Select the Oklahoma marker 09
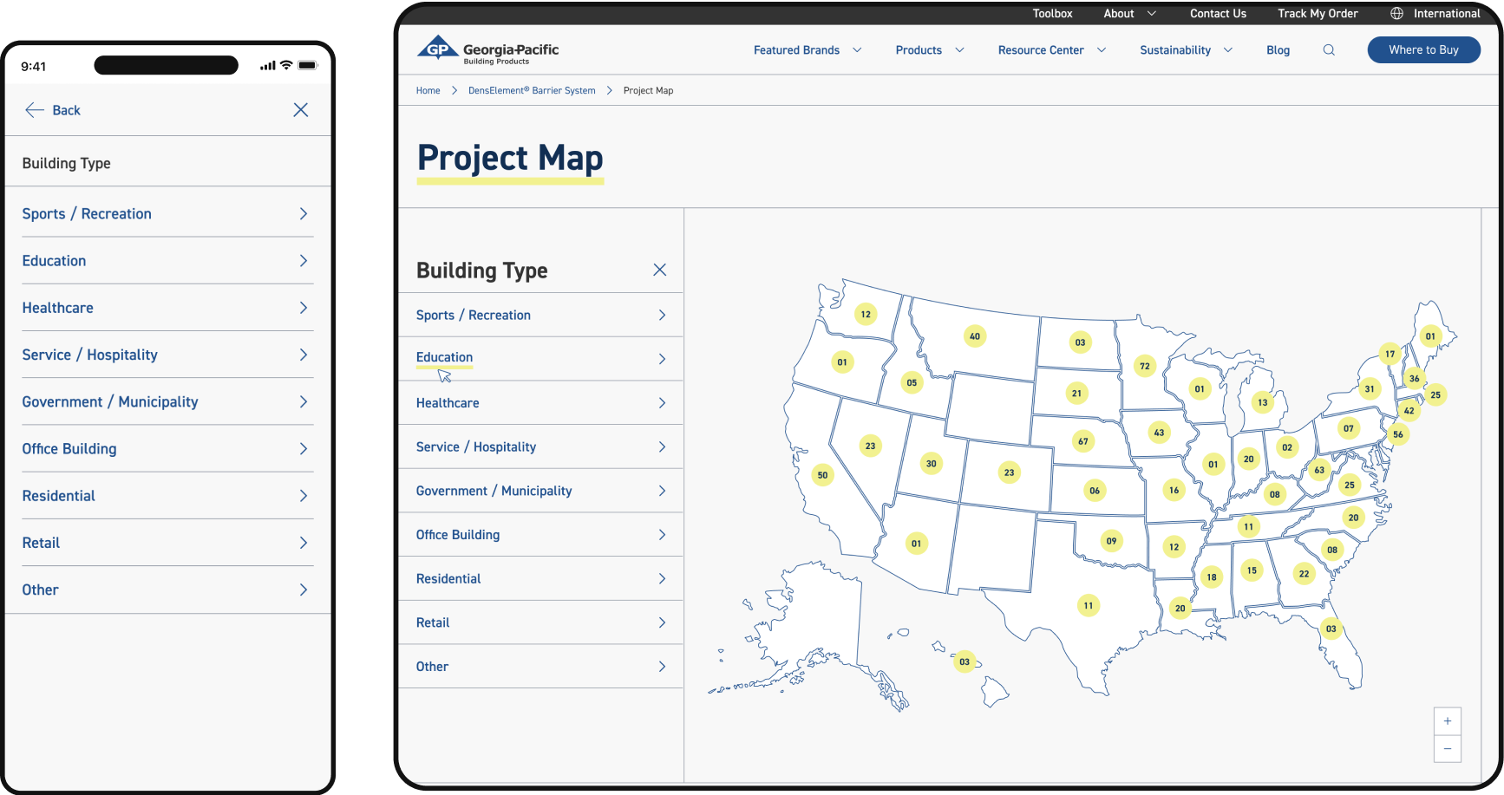The image size is (1504, 795). (x=1112, y=541)
